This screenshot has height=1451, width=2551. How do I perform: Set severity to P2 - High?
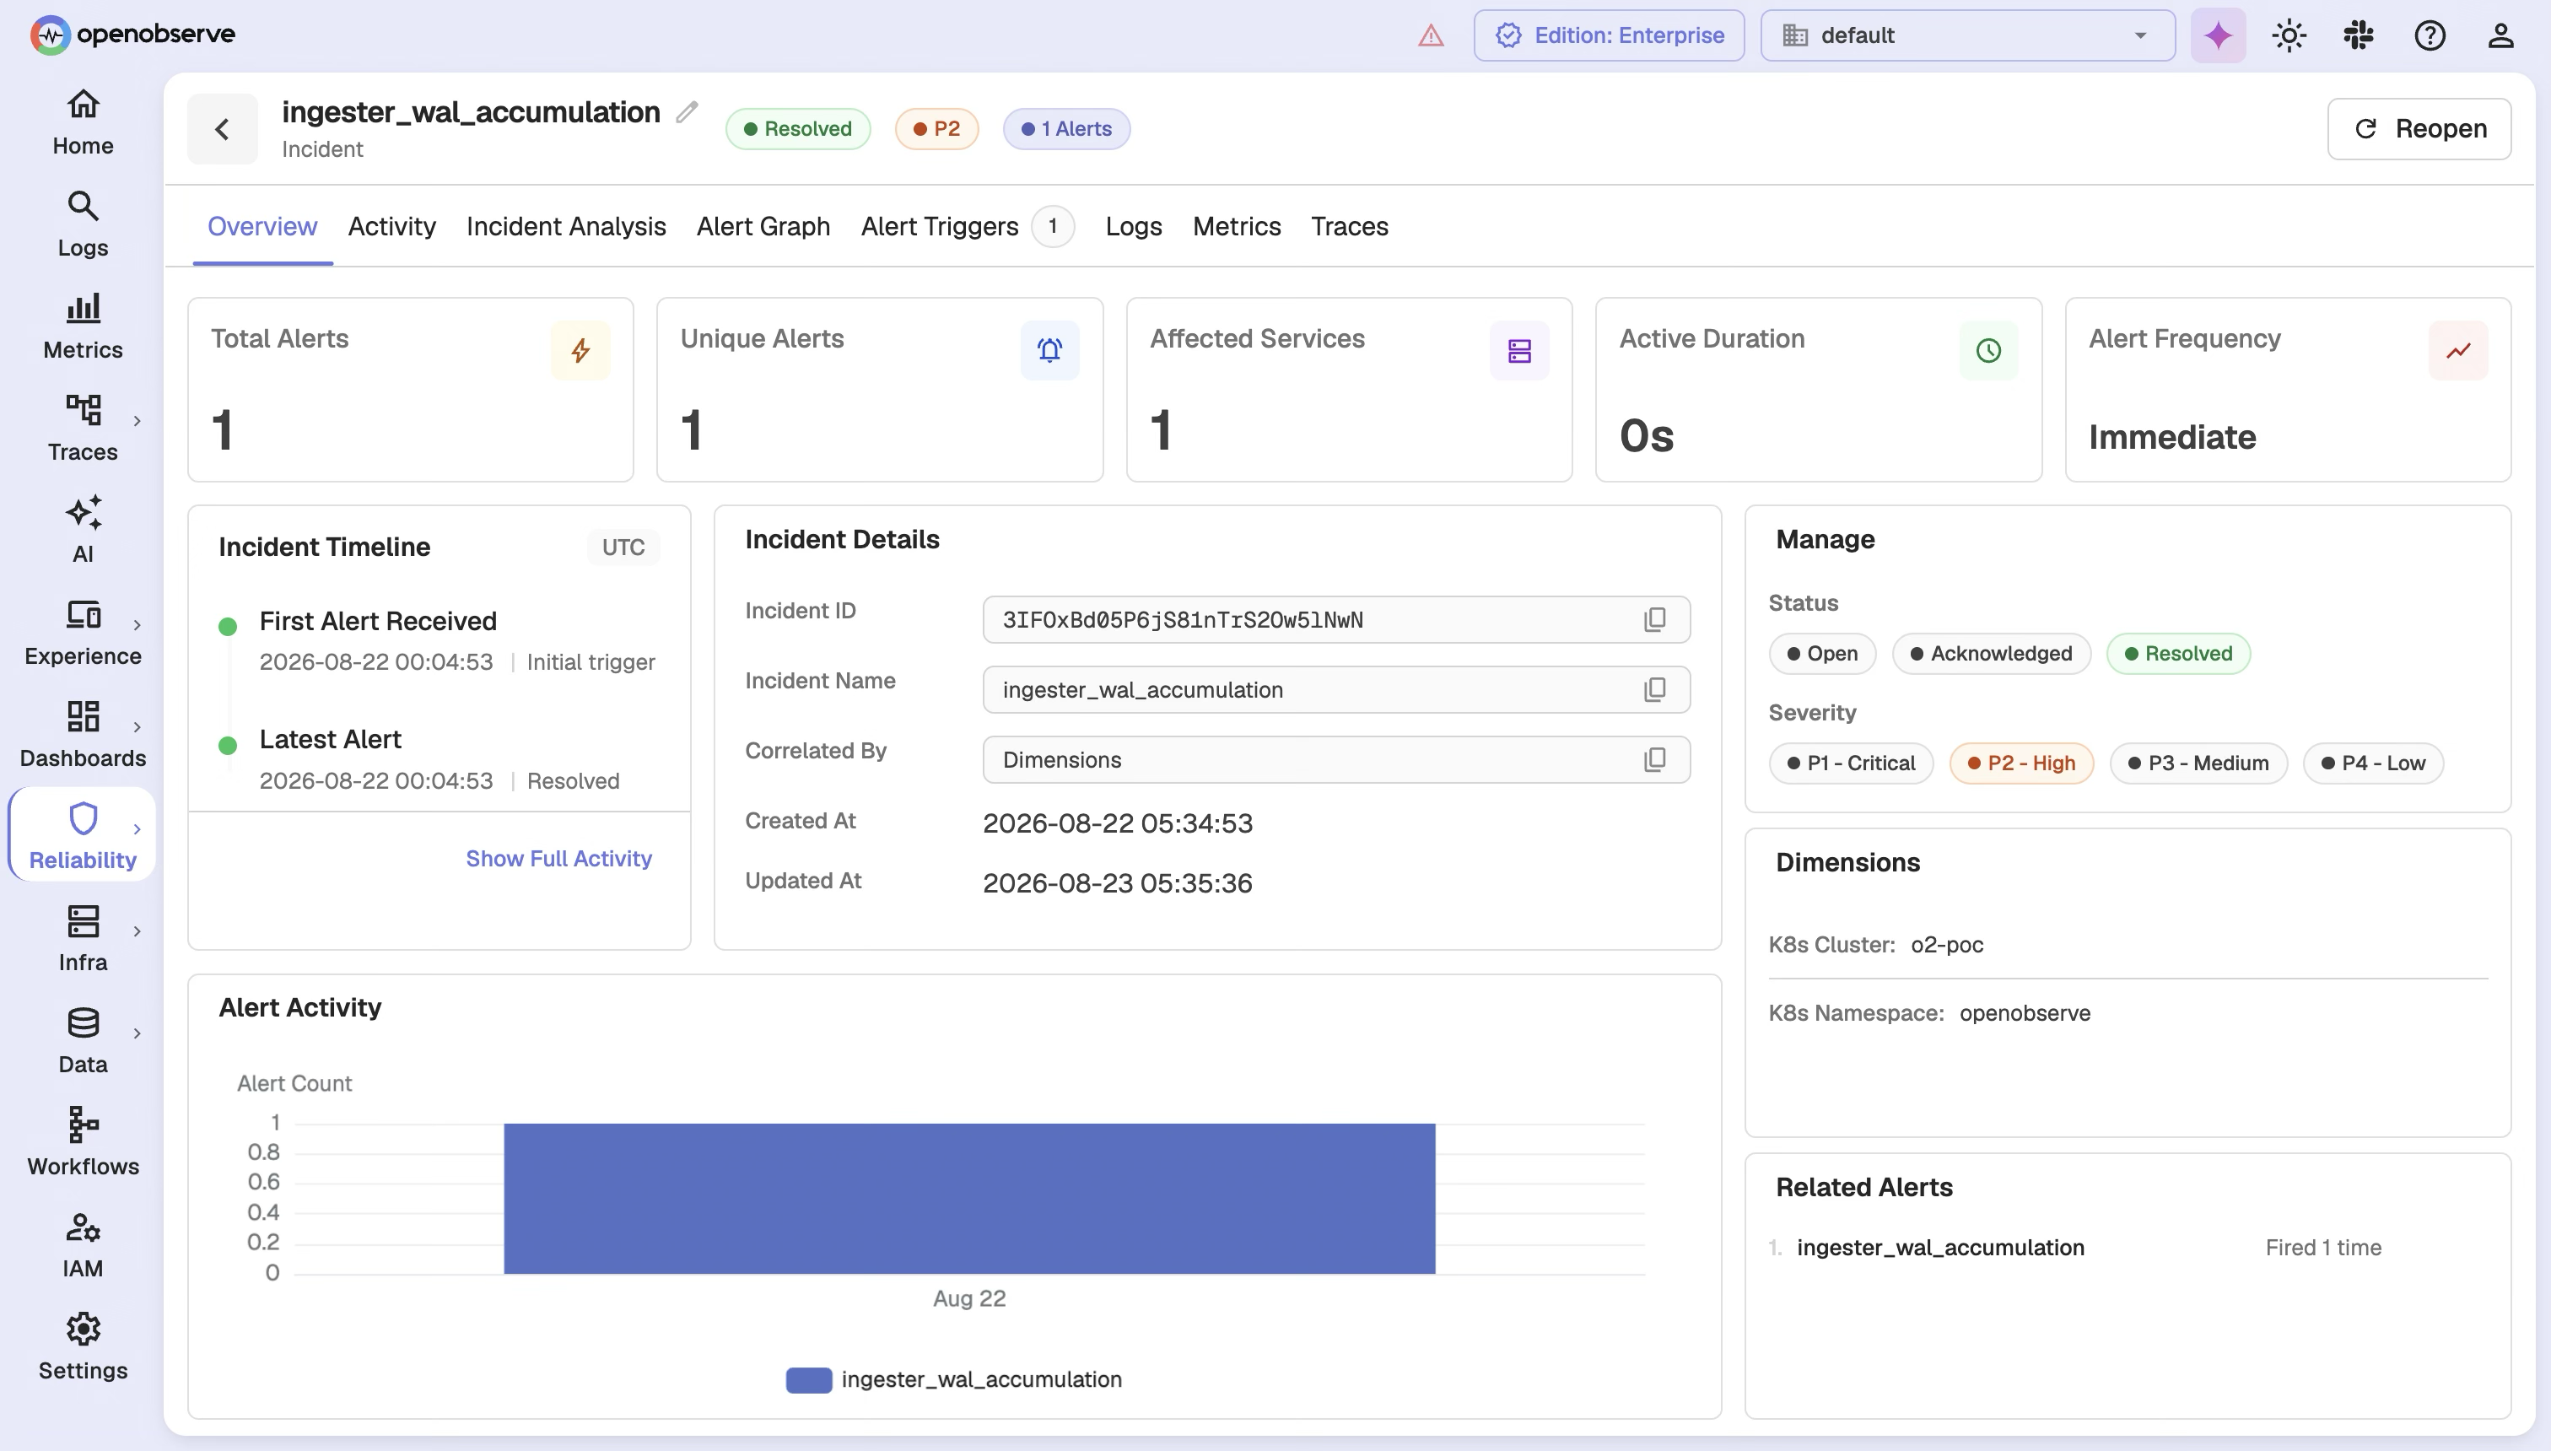2022,763
